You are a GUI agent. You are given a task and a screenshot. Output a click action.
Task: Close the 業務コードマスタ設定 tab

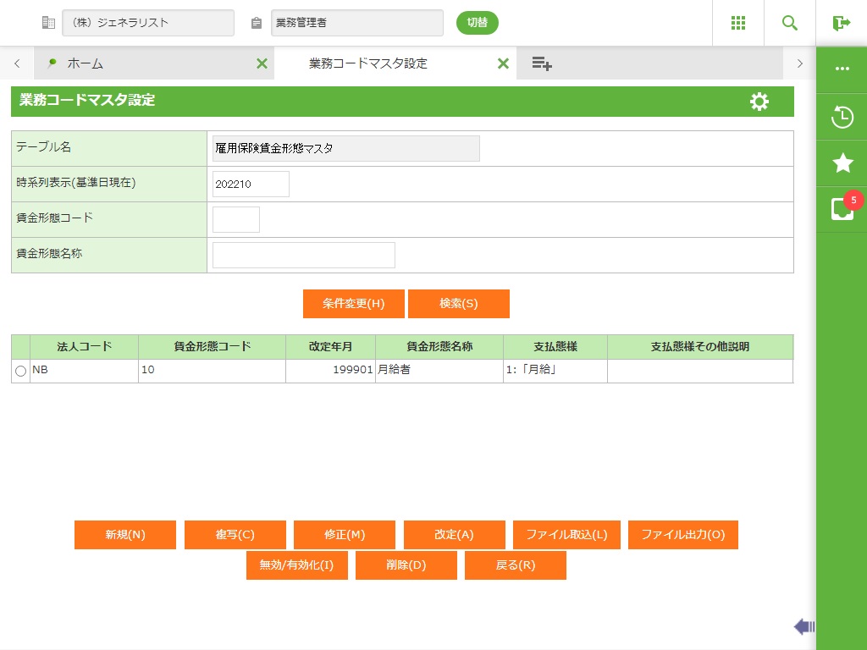[503, 63]
